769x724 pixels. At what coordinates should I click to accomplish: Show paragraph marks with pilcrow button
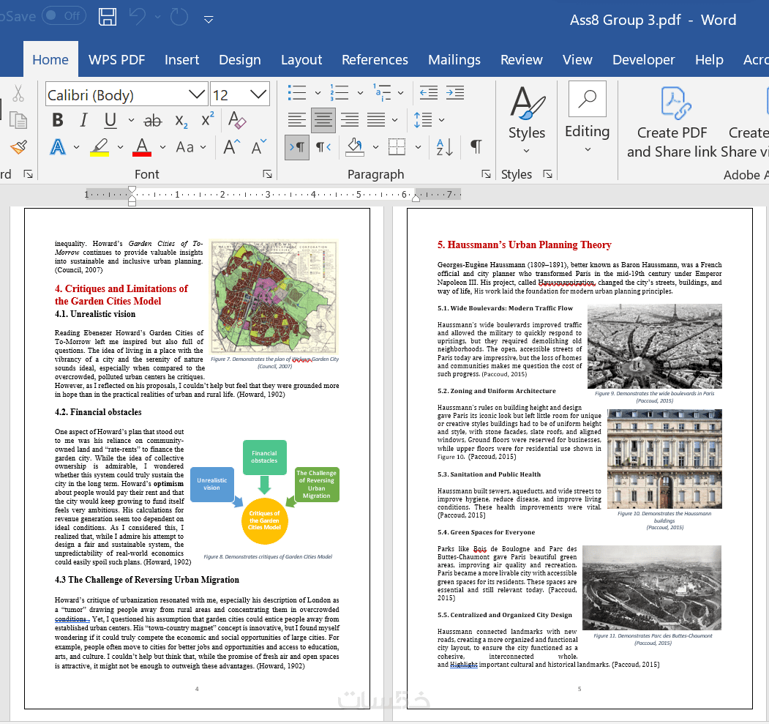476,146
